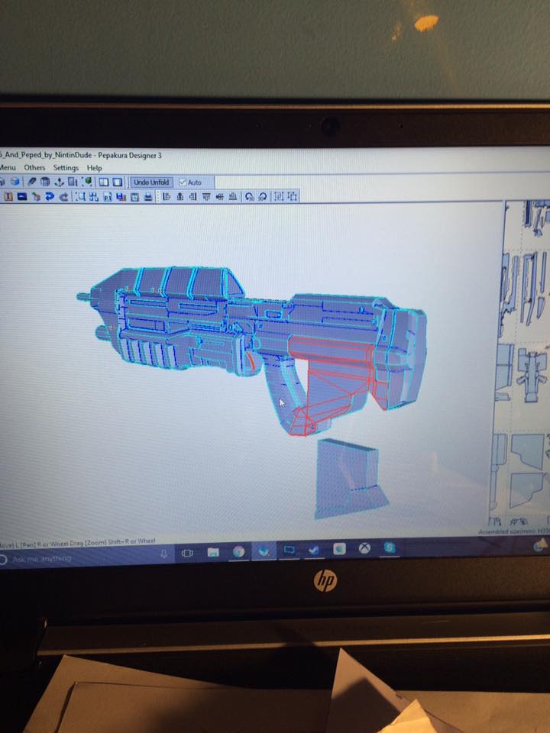Screen dimensions: 550x733
Task: Select the dashed rectangle selection tool icon
Action: click(80, 197)
